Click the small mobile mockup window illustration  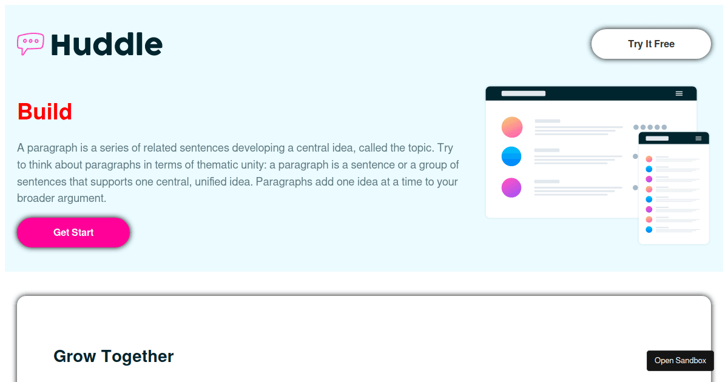coord(674,188)
